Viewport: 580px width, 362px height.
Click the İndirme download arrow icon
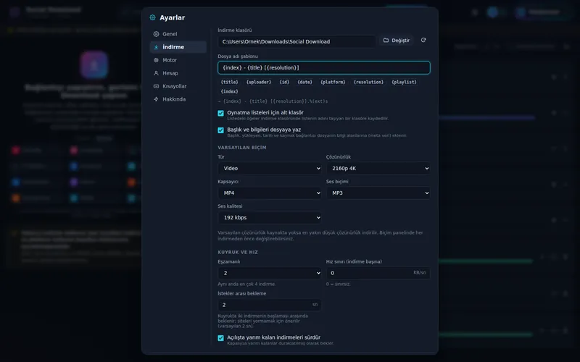point(156,47)
